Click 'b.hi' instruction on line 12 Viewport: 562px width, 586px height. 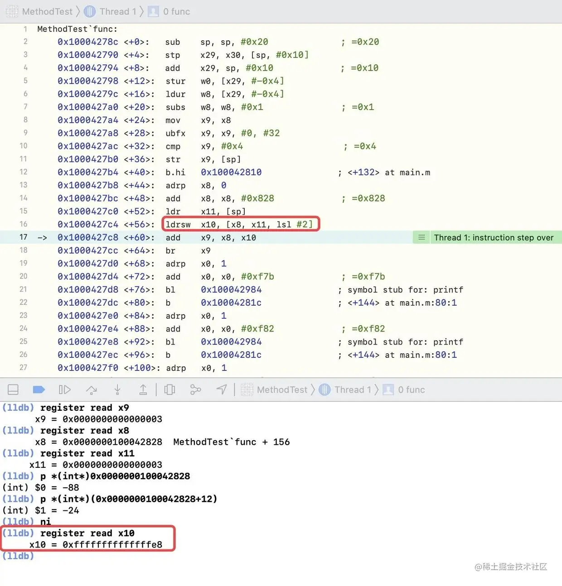tap(175, 173)
